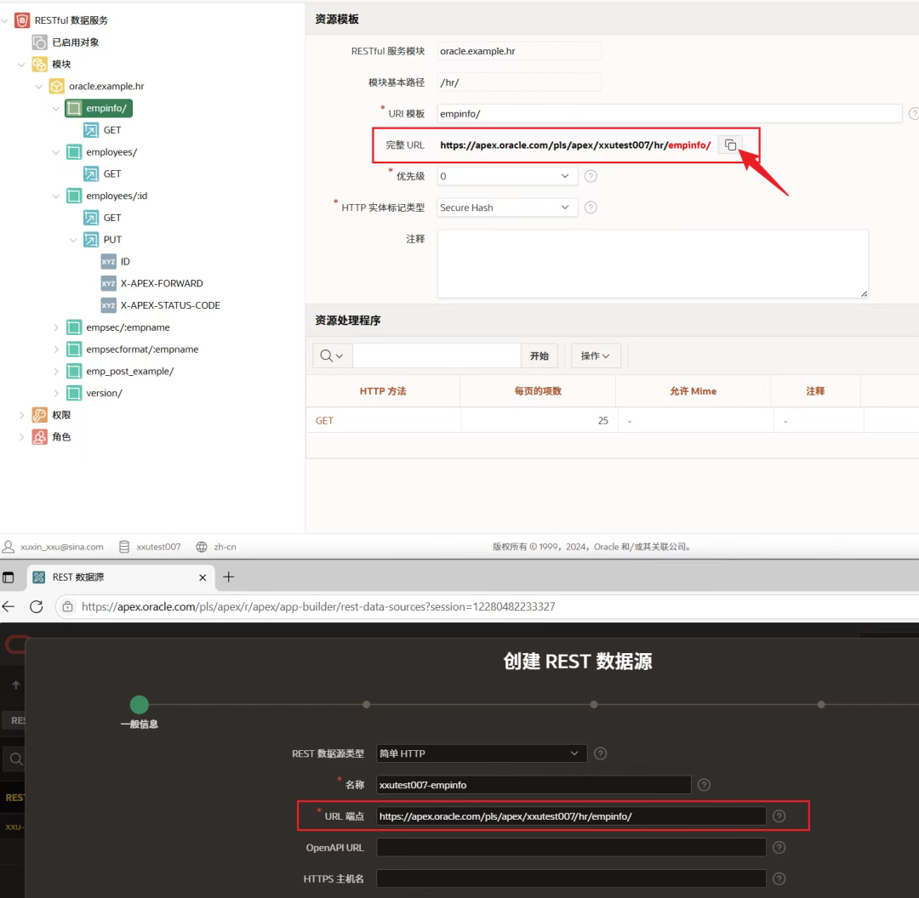
Task: Select GET under empinfo/
Action: (112, 130)
